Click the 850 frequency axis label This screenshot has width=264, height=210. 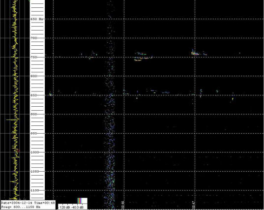(33, 95)
